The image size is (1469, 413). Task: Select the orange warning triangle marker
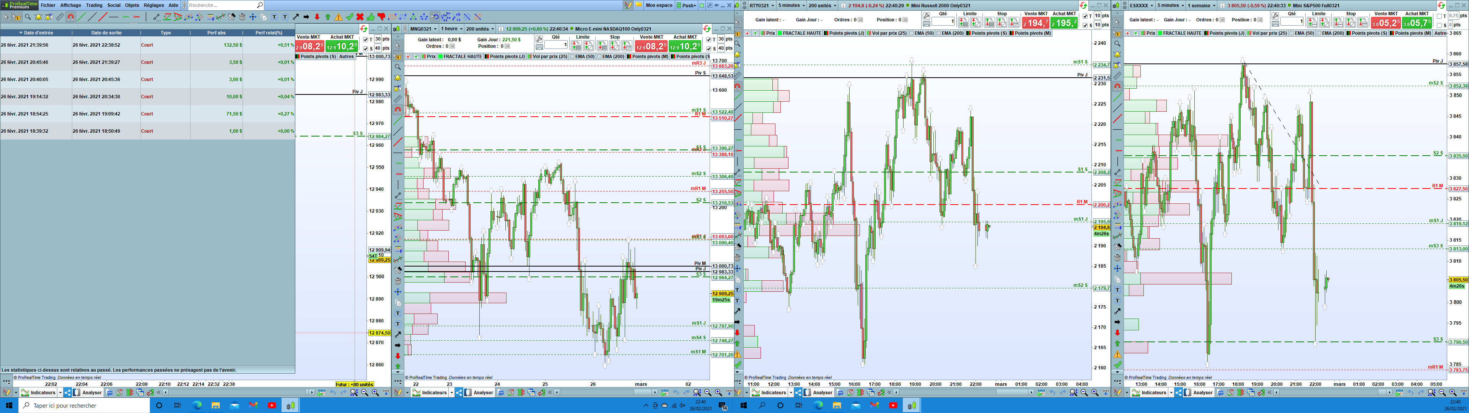pos(339,17)
